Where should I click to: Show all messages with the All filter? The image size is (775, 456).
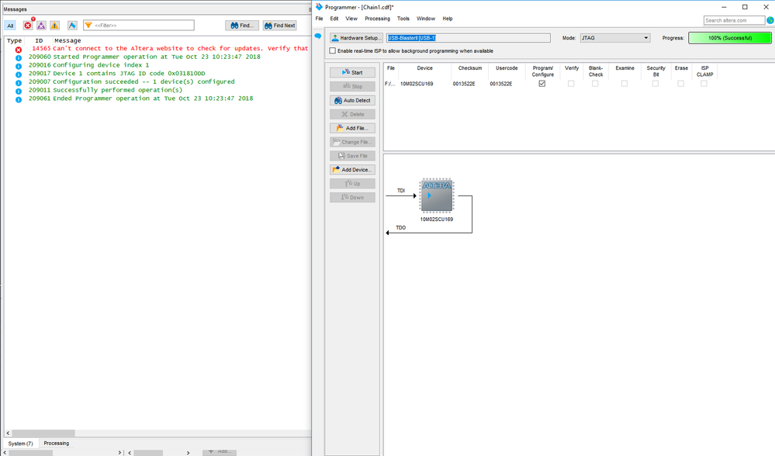(x=10, y=25)
